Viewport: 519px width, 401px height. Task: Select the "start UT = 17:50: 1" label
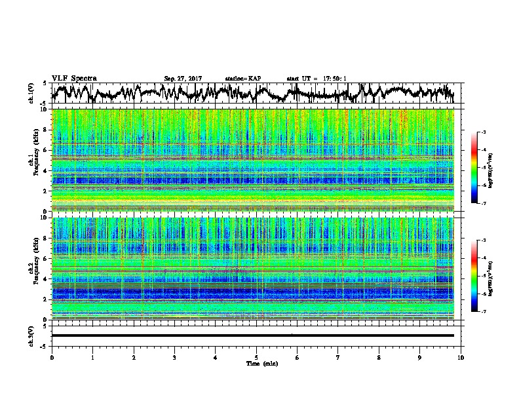click(316, 79)
